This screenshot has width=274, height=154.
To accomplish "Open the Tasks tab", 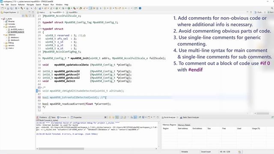I will point(52,117).
